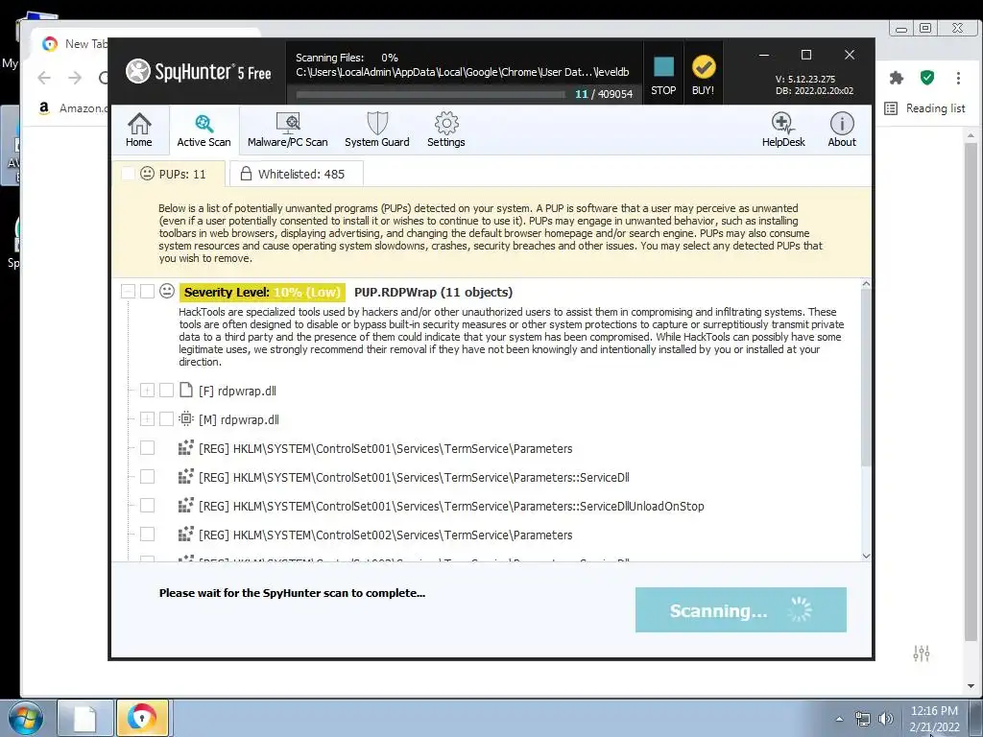Go back in the Chrome window
983x737 pixels.
(x=44, y=78)
